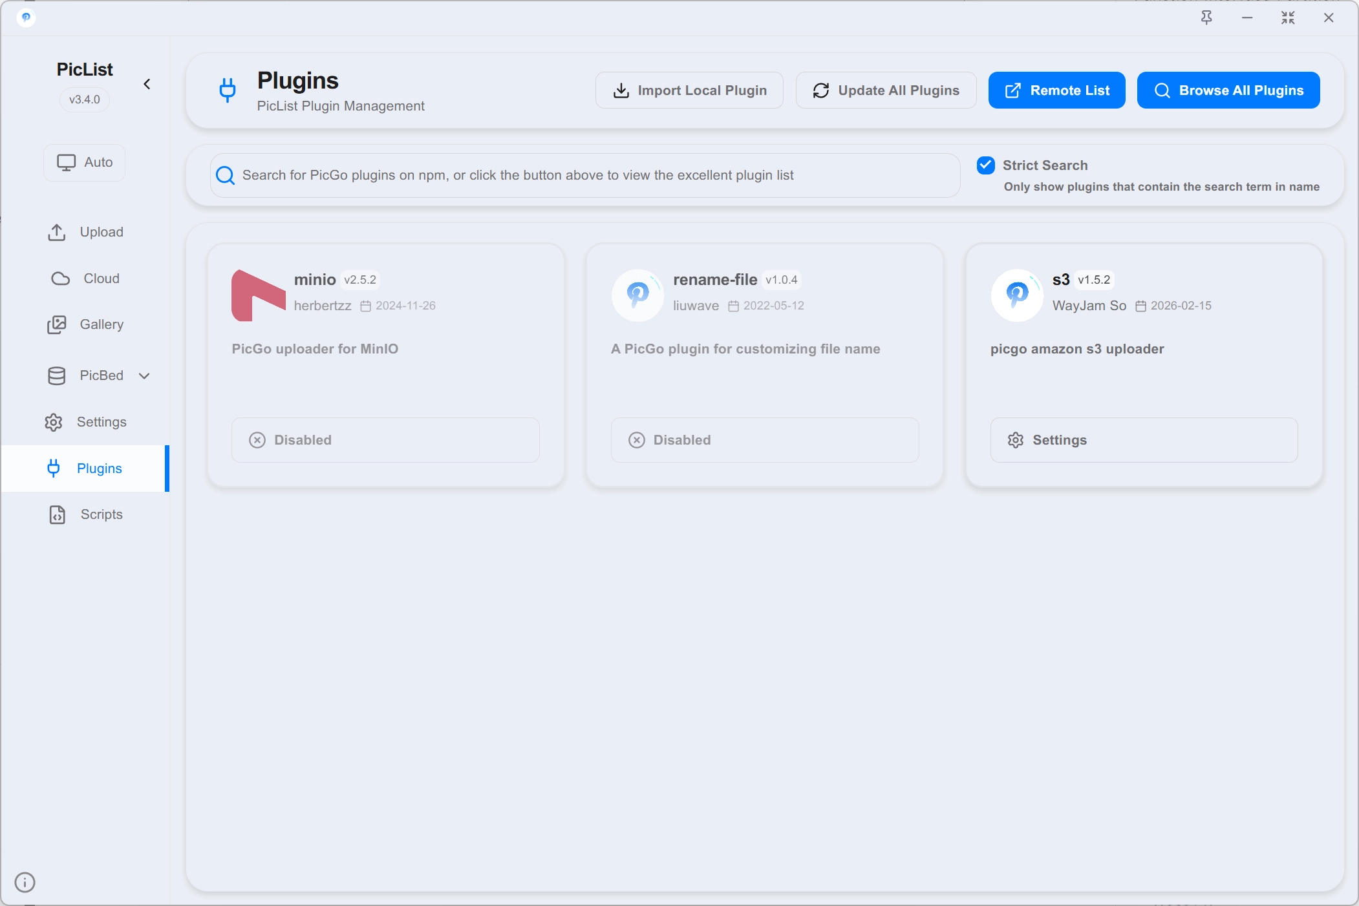Image resolution: width=1359 pixels, height=906 pixels.
Task: Click the rename-file plugin title
Action: (715, 280)
